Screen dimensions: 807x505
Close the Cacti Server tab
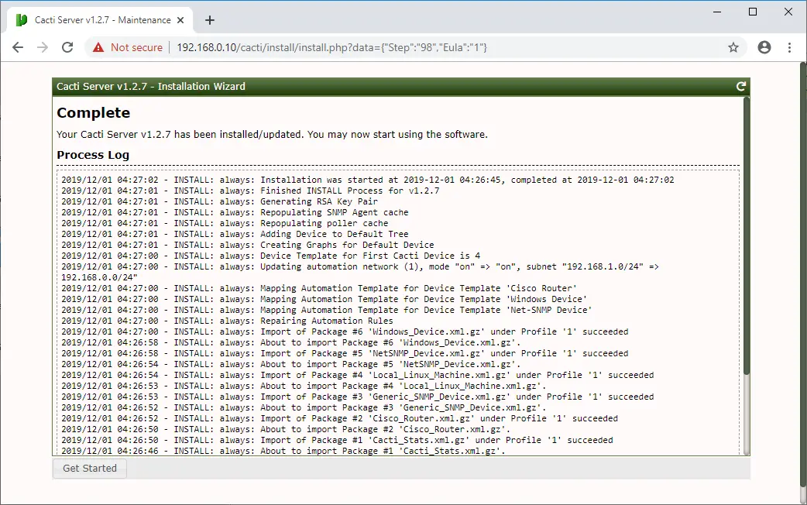point(180,20)
